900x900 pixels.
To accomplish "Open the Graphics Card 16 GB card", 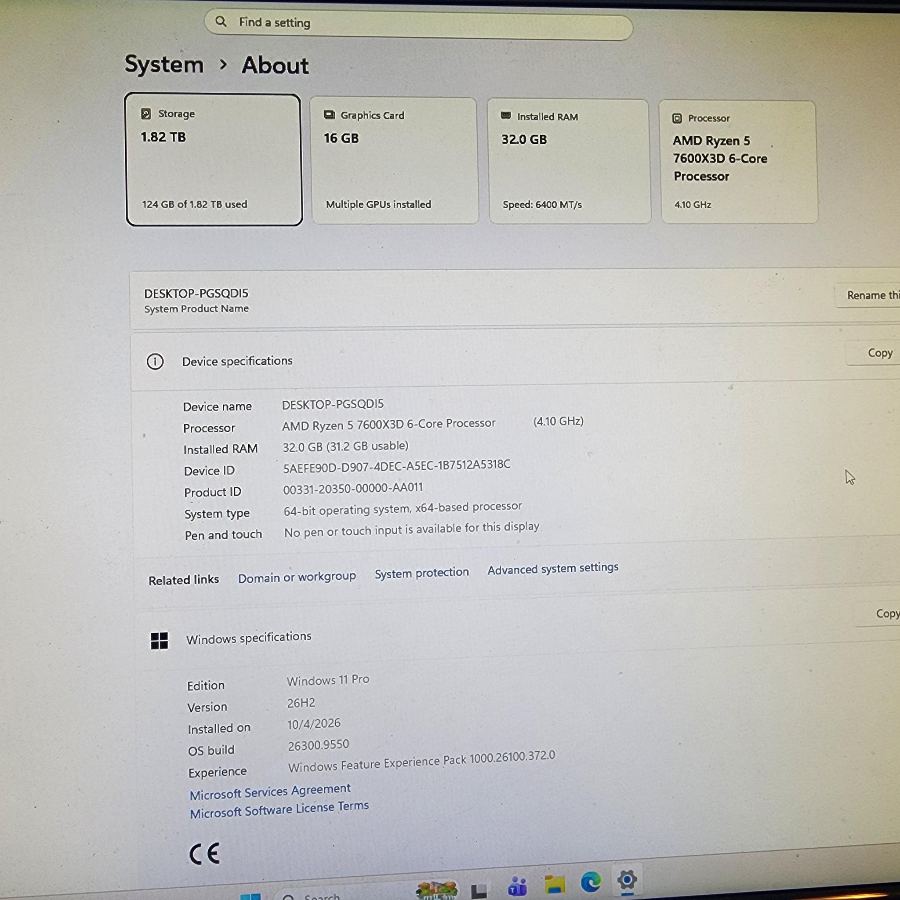I will click(394, 161).
